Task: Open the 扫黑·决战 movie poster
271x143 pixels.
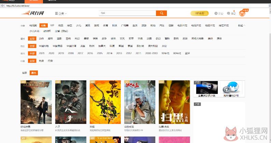Action: pos(174,102)
